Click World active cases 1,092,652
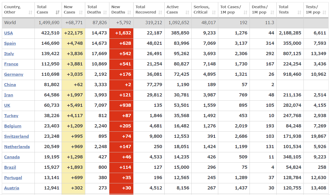The height and width of the screenshot is (195, 330). click(x=179, y=23)
